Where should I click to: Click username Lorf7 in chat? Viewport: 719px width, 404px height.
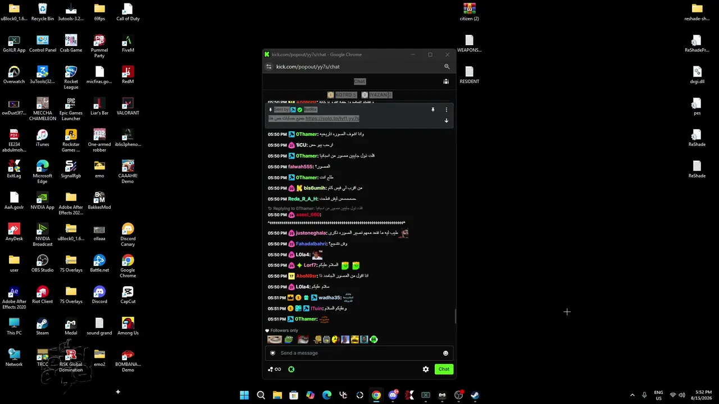[x=310, y=265]
